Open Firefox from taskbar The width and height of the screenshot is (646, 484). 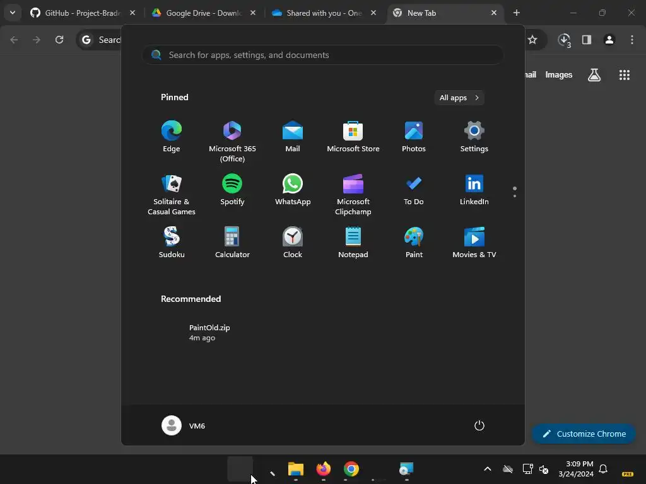(x=324, y=469)
